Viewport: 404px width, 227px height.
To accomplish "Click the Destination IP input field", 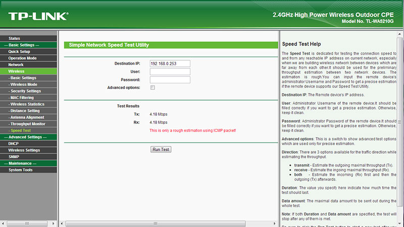I will click(x=170, y=63).
